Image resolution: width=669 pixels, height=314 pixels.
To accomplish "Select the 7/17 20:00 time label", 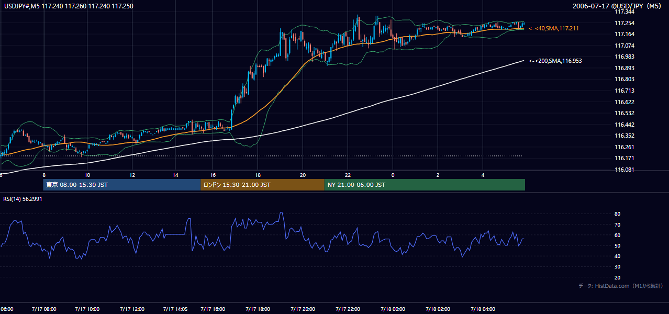I will click(303, 309).
